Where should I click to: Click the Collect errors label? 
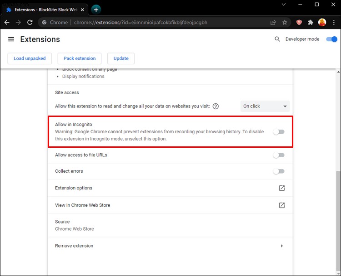coord(69,171)
